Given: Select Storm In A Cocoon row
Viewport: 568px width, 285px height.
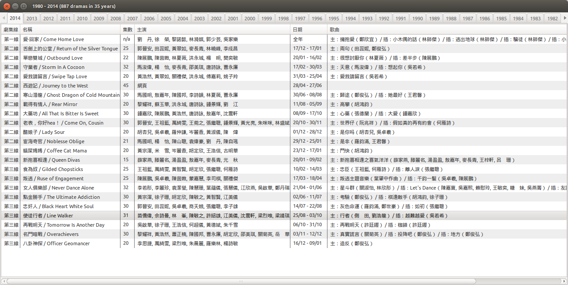Looking at the screenshot, I should click(284, 67).
